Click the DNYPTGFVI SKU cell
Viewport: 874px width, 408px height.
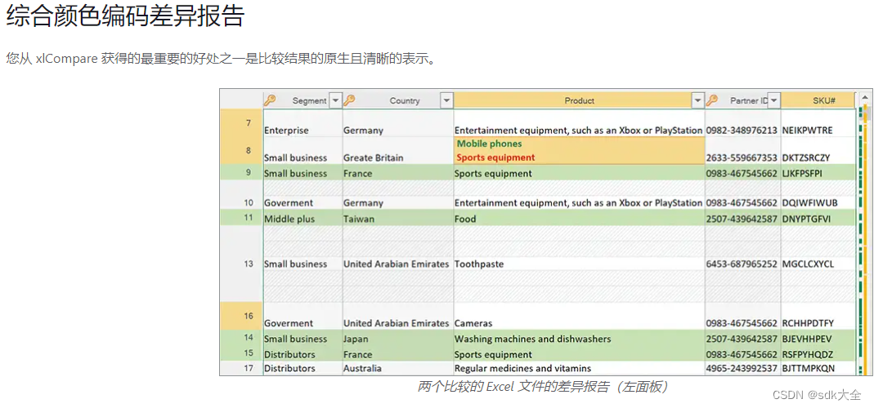[818, 219]
